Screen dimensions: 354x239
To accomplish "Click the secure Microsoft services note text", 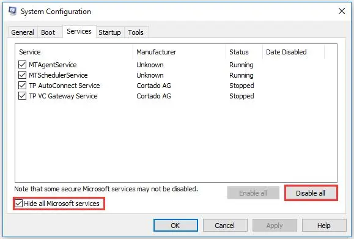I will click(106, 189).
